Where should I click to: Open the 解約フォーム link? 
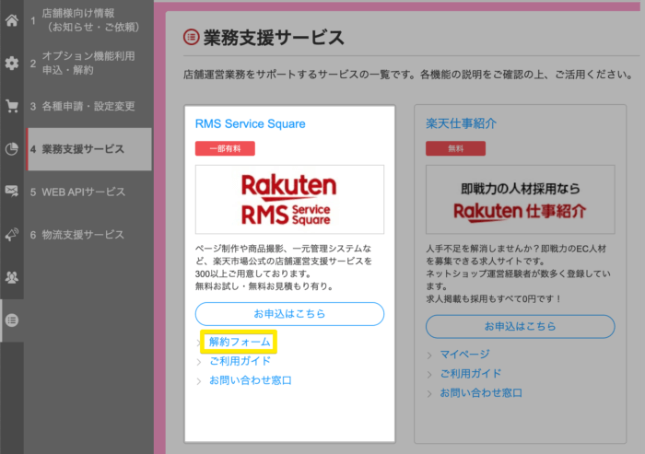[x=240, y=342]
